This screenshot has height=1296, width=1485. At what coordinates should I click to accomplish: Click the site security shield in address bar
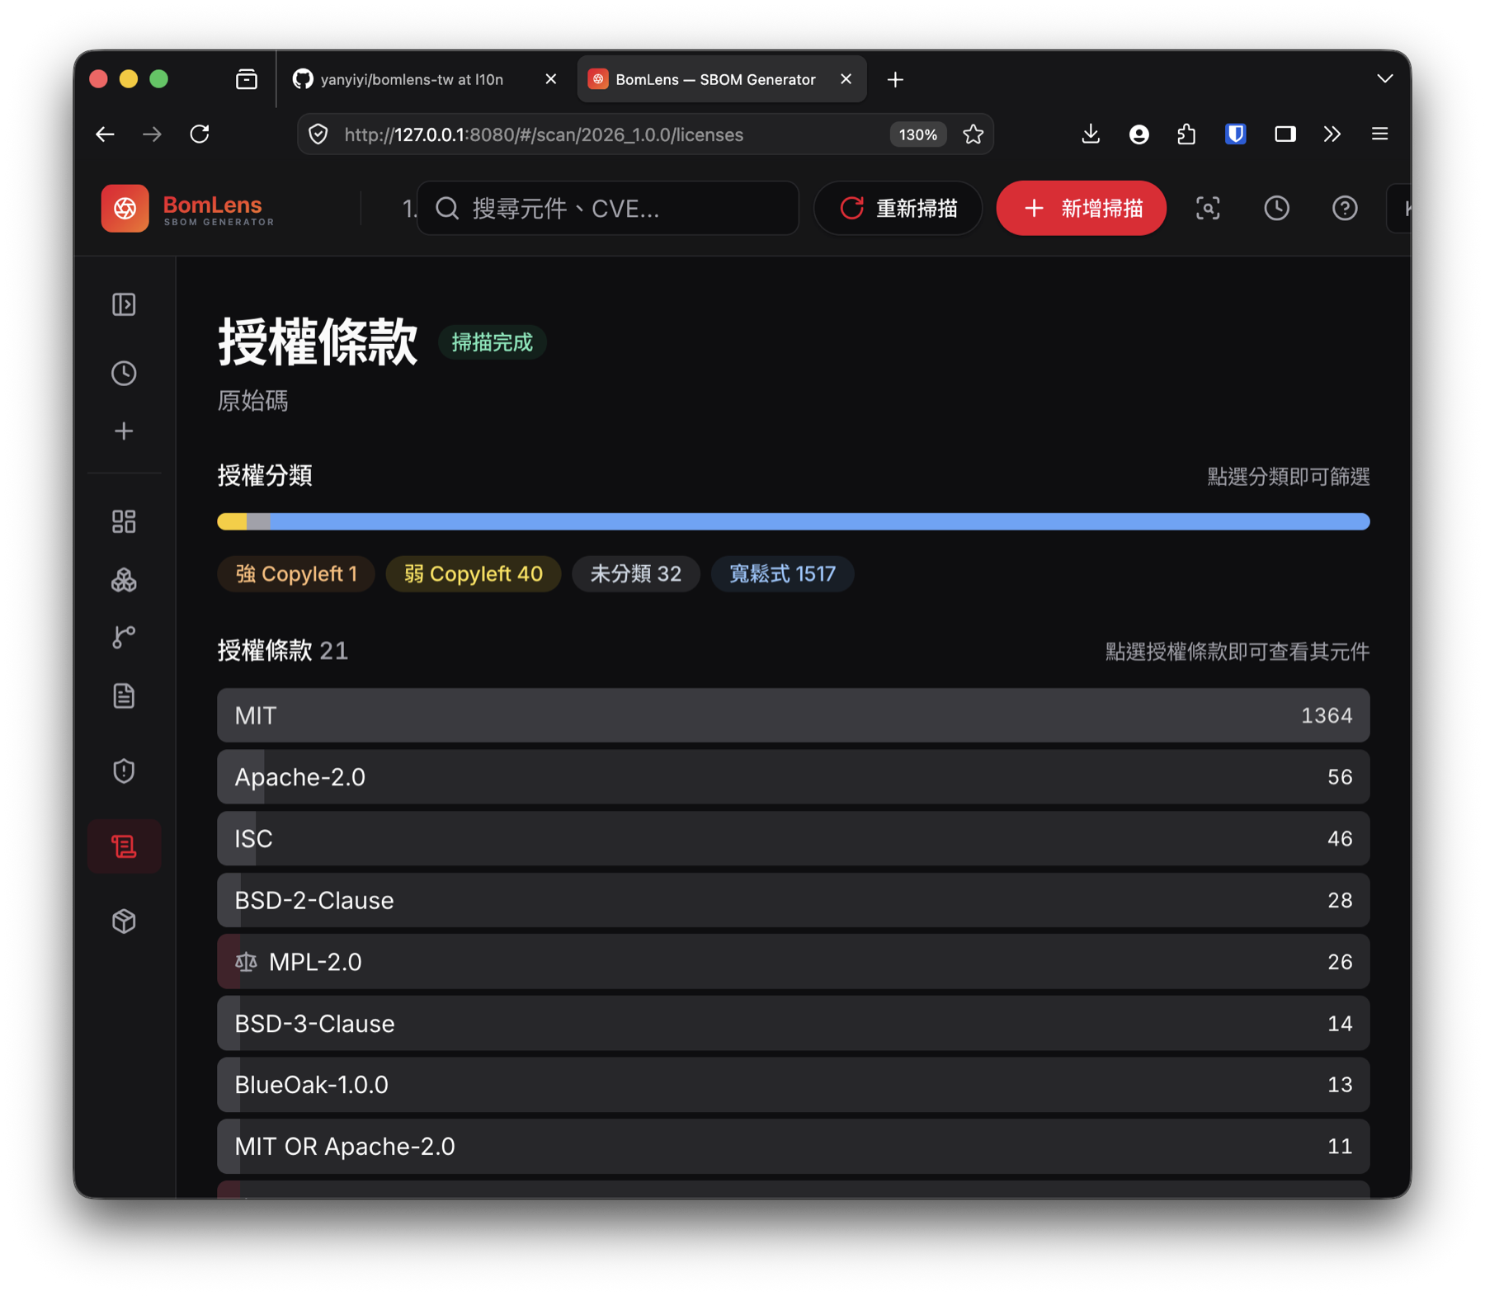(318, 134)
